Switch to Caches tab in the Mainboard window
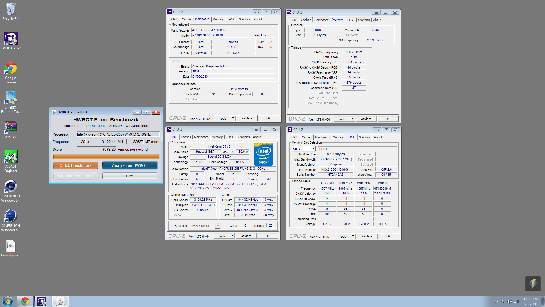 [186, 19]
